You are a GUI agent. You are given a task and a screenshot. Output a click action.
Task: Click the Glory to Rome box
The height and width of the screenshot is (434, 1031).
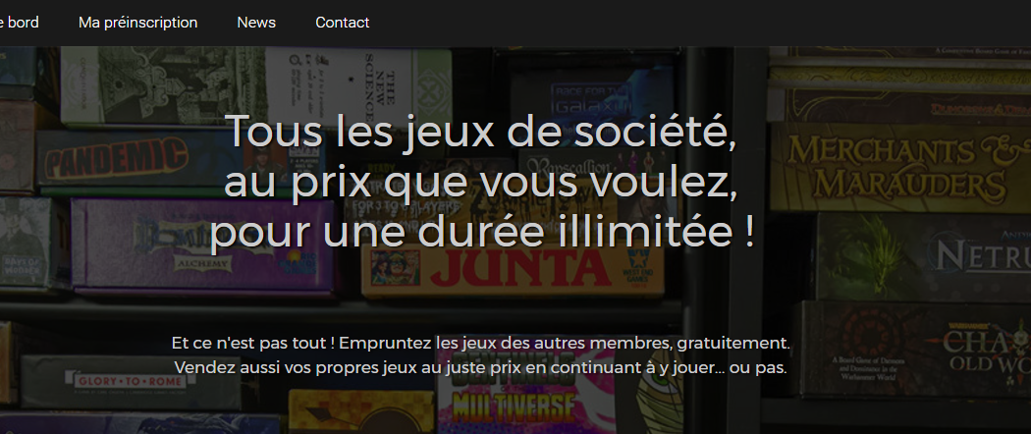131,383
